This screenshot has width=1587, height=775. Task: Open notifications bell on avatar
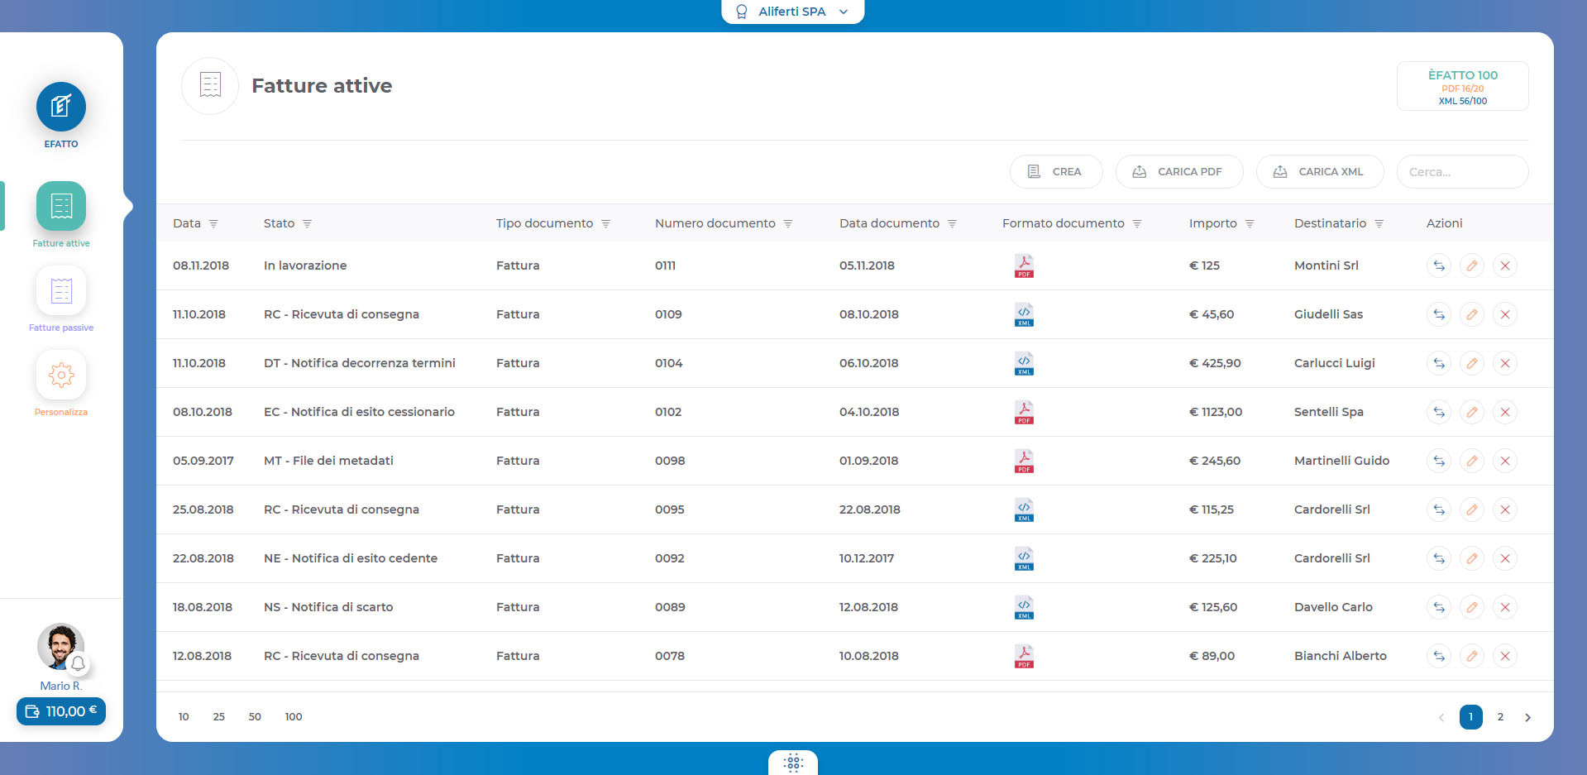(79, 663)
